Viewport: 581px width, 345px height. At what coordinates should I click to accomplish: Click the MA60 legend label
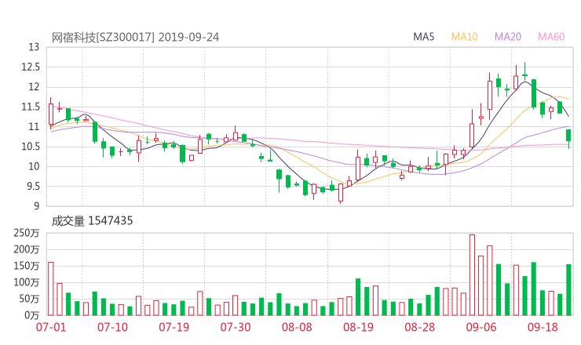(x=551, y=37)
